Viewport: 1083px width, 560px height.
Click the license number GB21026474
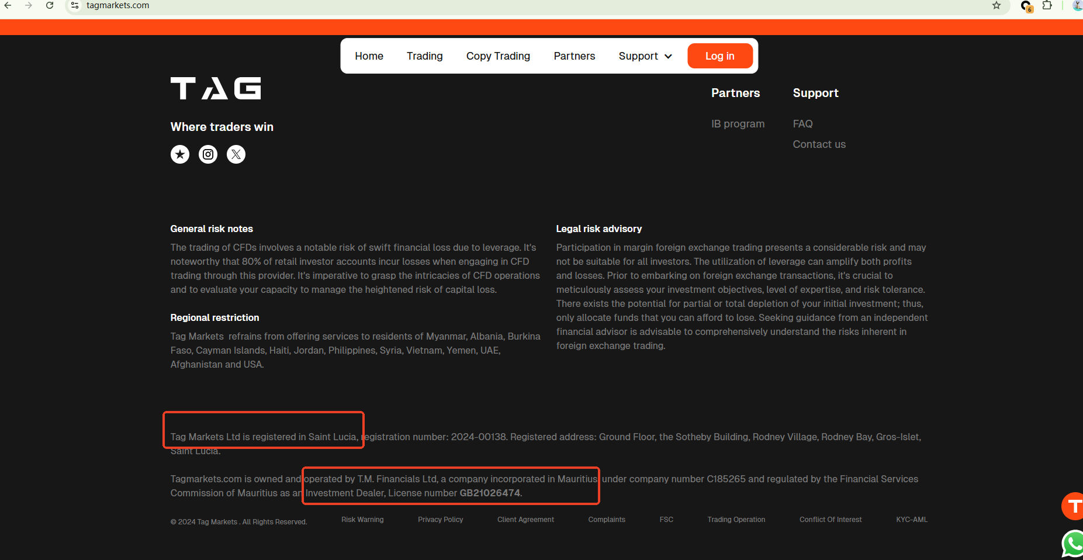coord(490,493)
